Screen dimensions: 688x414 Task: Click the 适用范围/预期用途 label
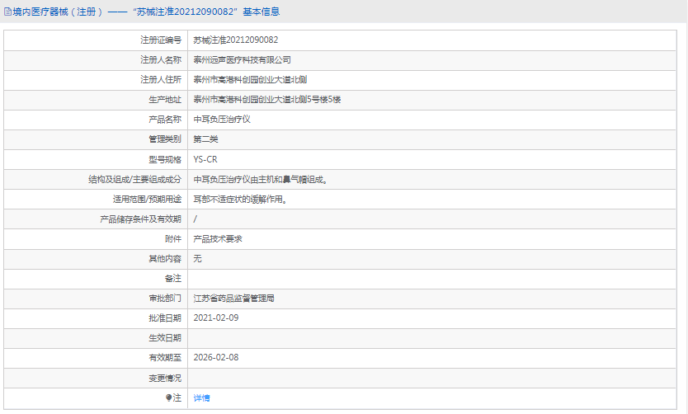(x=147, y=199)
